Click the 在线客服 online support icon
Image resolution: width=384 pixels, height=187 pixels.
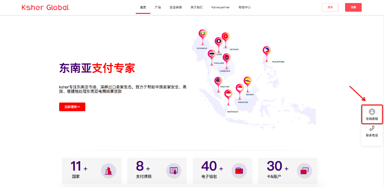(x=372, y=112)
